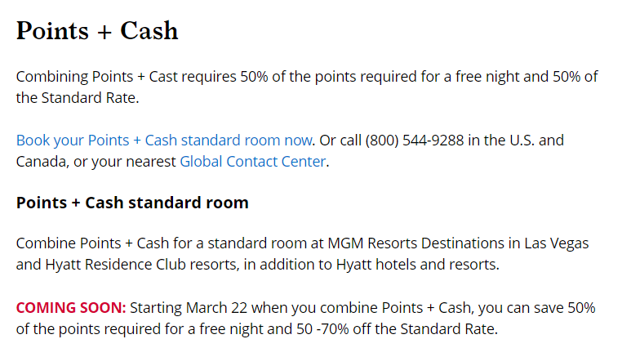Click the words Las Vegas in the paragraph
The width and height of the screenshot is (631, 348).
click(556, 243)
